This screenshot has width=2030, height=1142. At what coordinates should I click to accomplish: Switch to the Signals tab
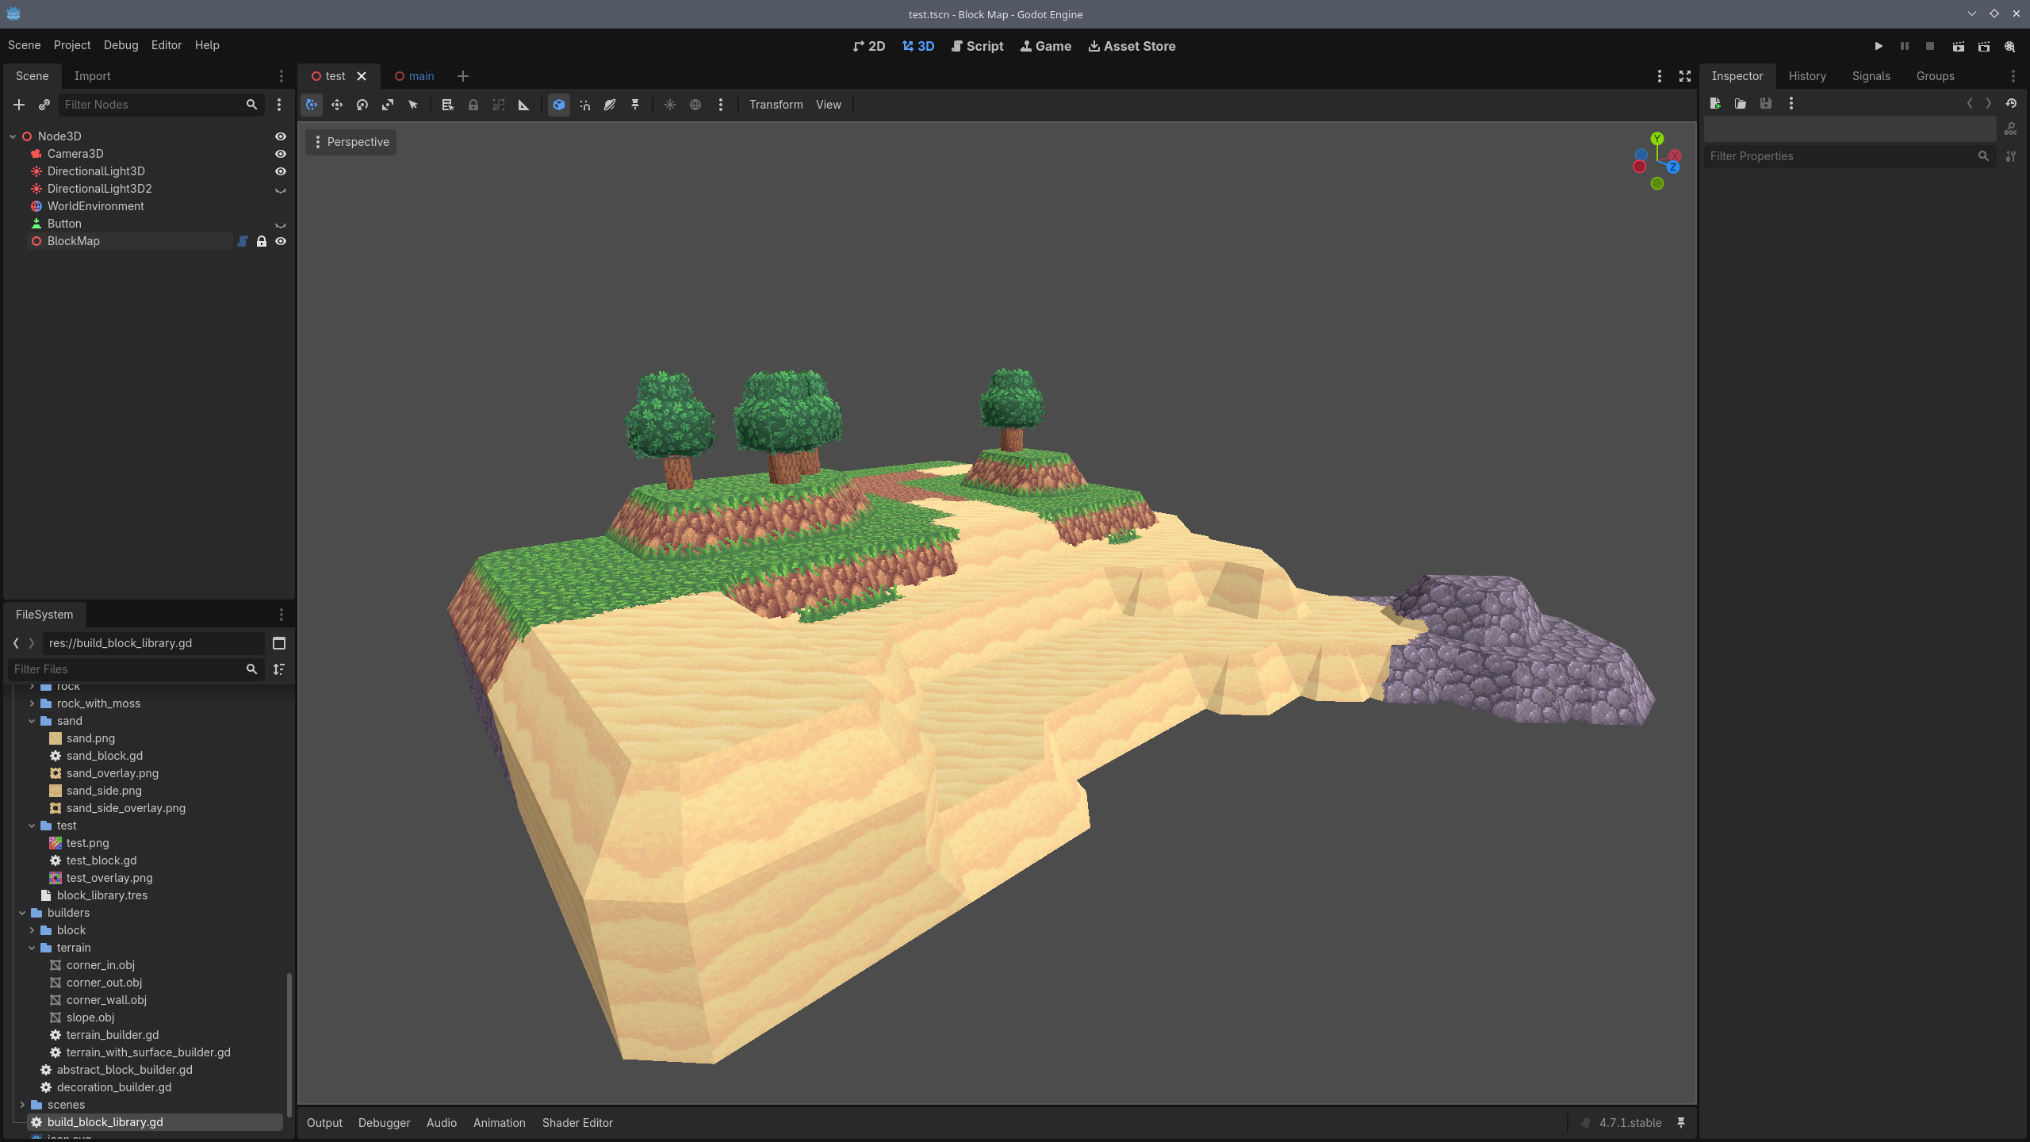tap(1871, 76)
